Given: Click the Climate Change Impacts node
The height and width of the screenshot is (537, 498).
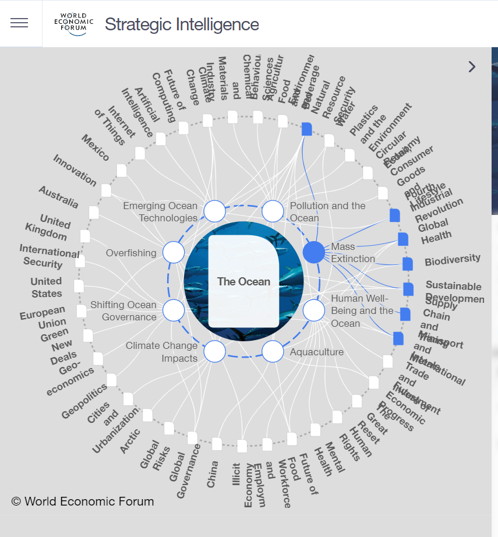Looking at the screenshot, I should (214, 351).
